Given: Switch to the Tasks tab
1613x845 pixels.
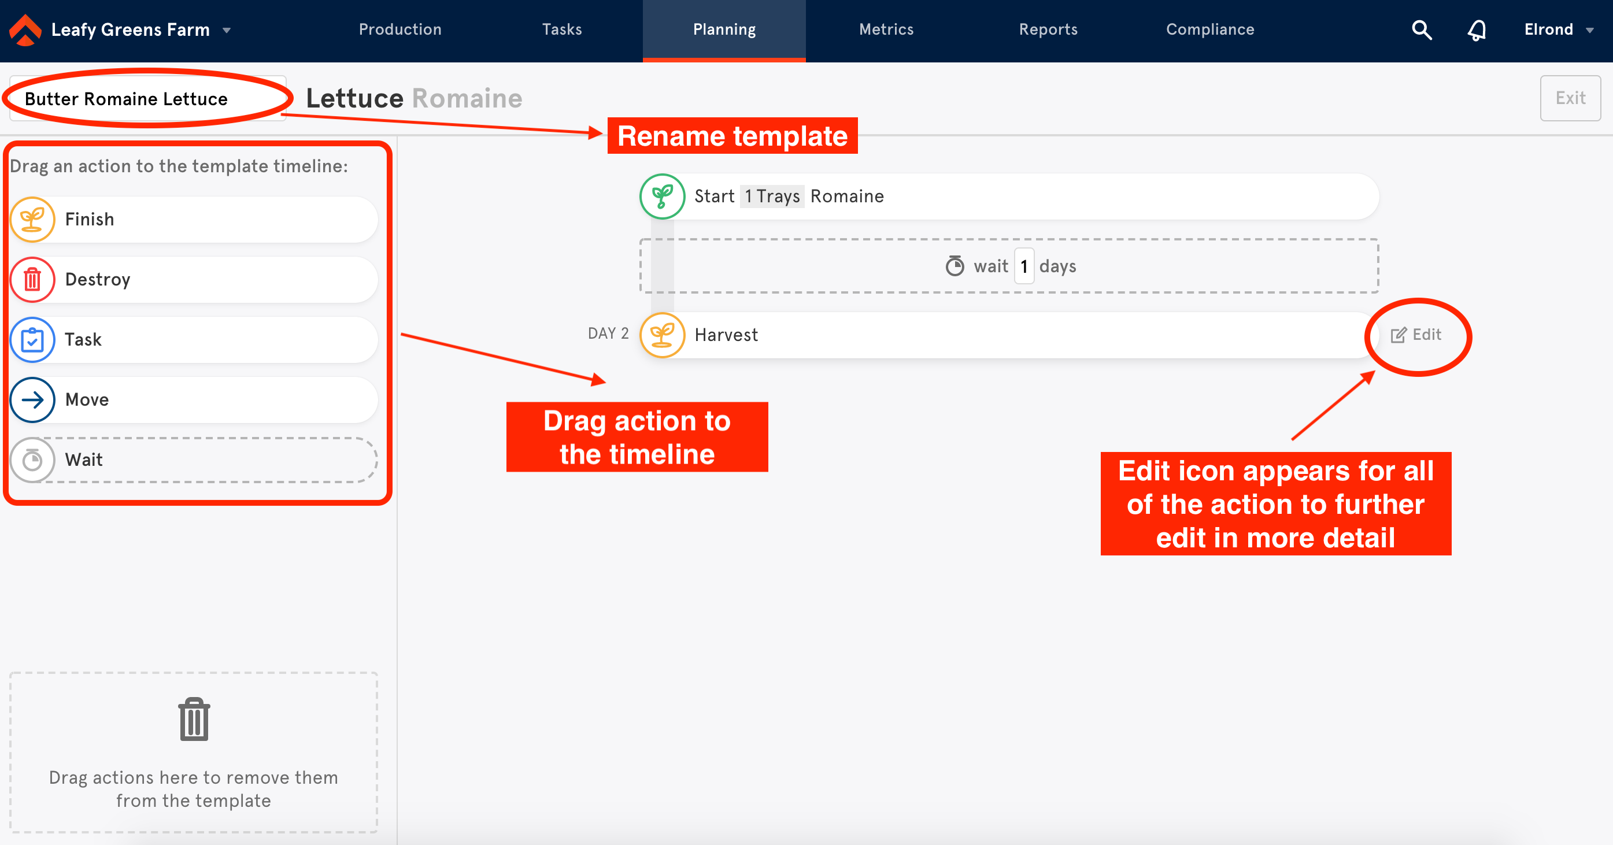Looking at the screenshot, I should pyautogui.click(x=562, y=29).
